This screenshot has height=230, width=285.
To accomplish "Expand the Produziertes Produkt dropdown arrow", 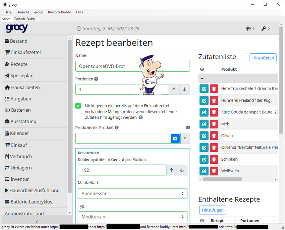I will point(185,138).
